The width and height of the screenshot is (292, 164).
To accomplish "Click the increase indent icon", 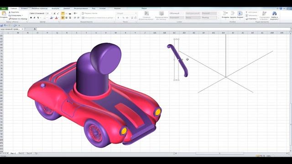I will coord(78,18).
